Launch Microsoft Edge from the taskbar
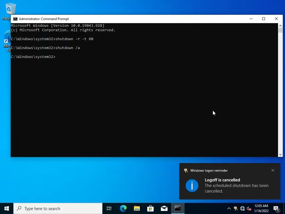 pos(123,208)
